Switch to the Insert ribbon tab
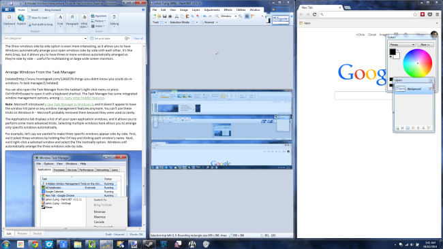Viewport: 443px width, 249px height. 35,10
